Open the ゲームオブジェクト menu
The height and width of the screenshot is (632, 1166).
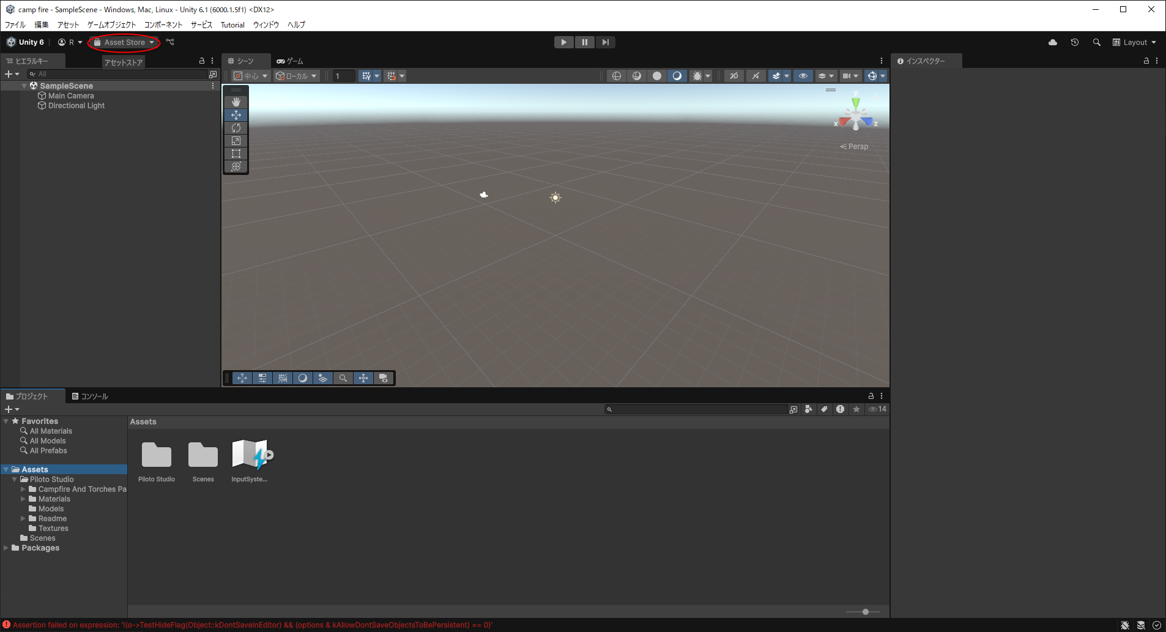coord(111,25)
